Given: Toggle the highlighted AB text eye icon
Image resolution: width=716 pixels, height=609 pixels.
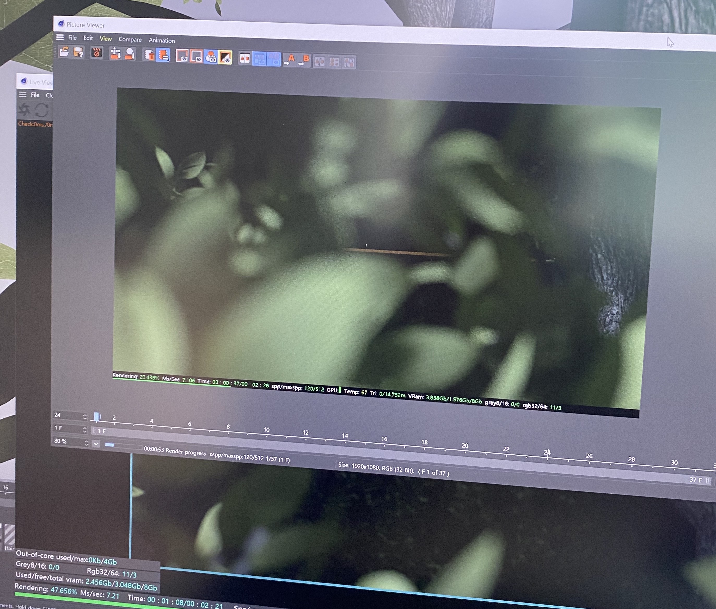Looking at the screenshot, I should pos(274,59).
